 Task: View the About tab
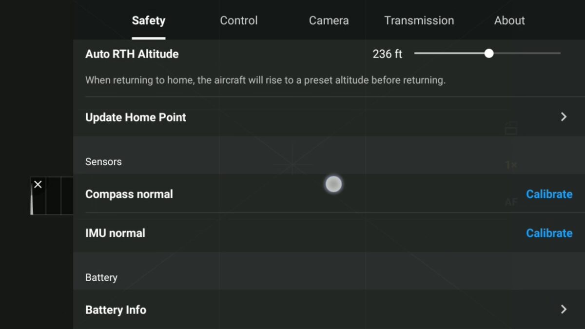[509, 20]
